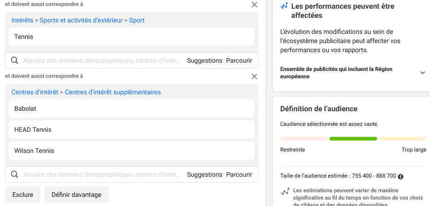Click the Exclure button

[x=23, y=195]
